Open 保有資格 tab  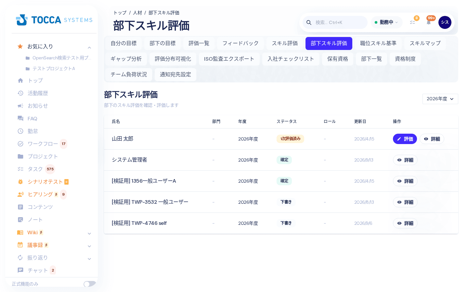(338, 59)
